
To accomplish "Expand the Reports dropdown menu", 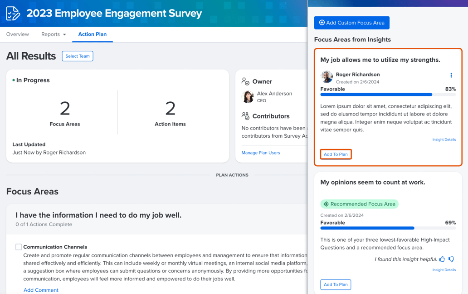I will (x=54, y=35).
